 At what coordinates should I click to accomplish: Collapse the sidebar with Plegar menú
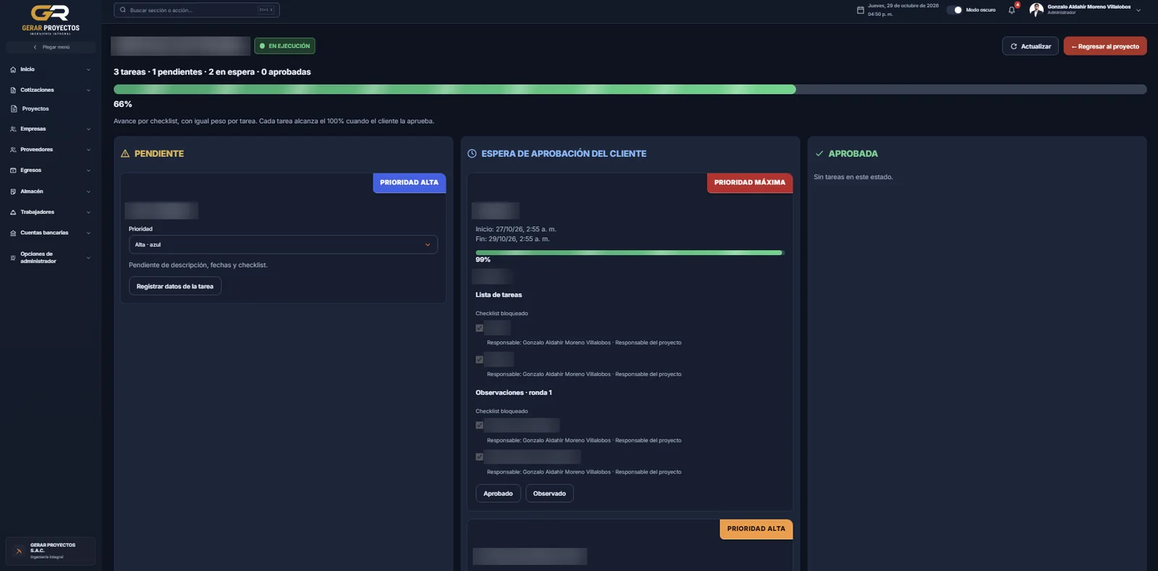(51, 47)
